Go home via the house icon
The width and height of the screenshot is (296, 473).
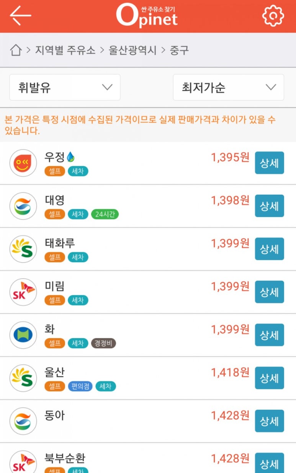tap(15, 50)
